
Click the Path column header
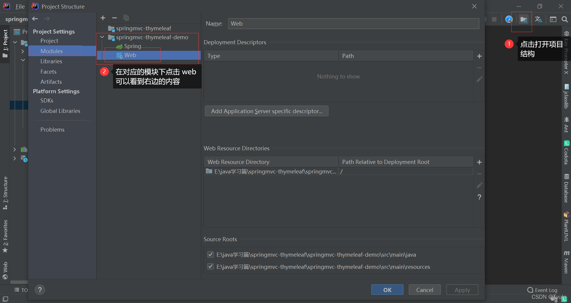406,56
